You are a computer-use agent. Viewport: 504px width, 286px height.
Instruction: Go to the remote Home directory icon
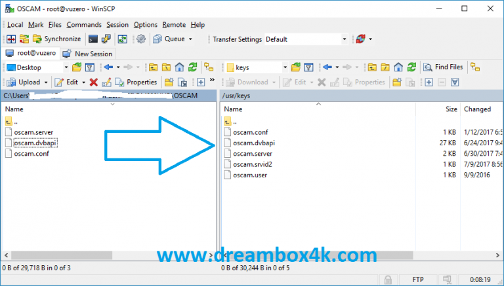coord(398,67)
